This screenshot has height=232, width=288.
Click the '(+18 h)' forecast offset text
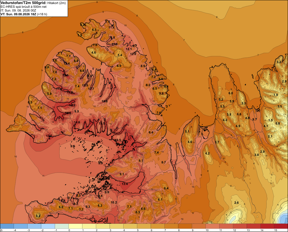42,14
